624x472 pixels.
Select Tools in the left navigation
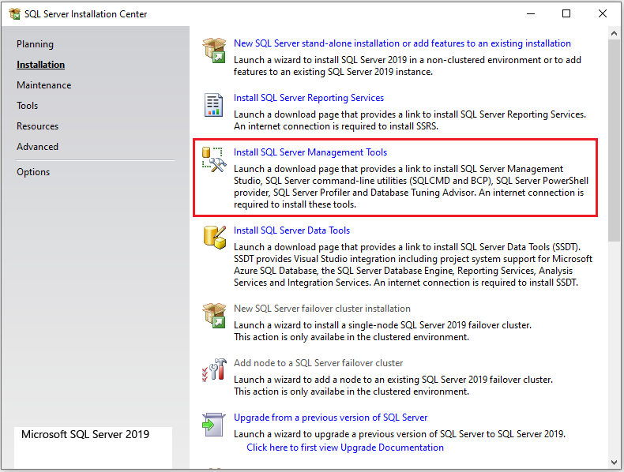tap(27, 106)
